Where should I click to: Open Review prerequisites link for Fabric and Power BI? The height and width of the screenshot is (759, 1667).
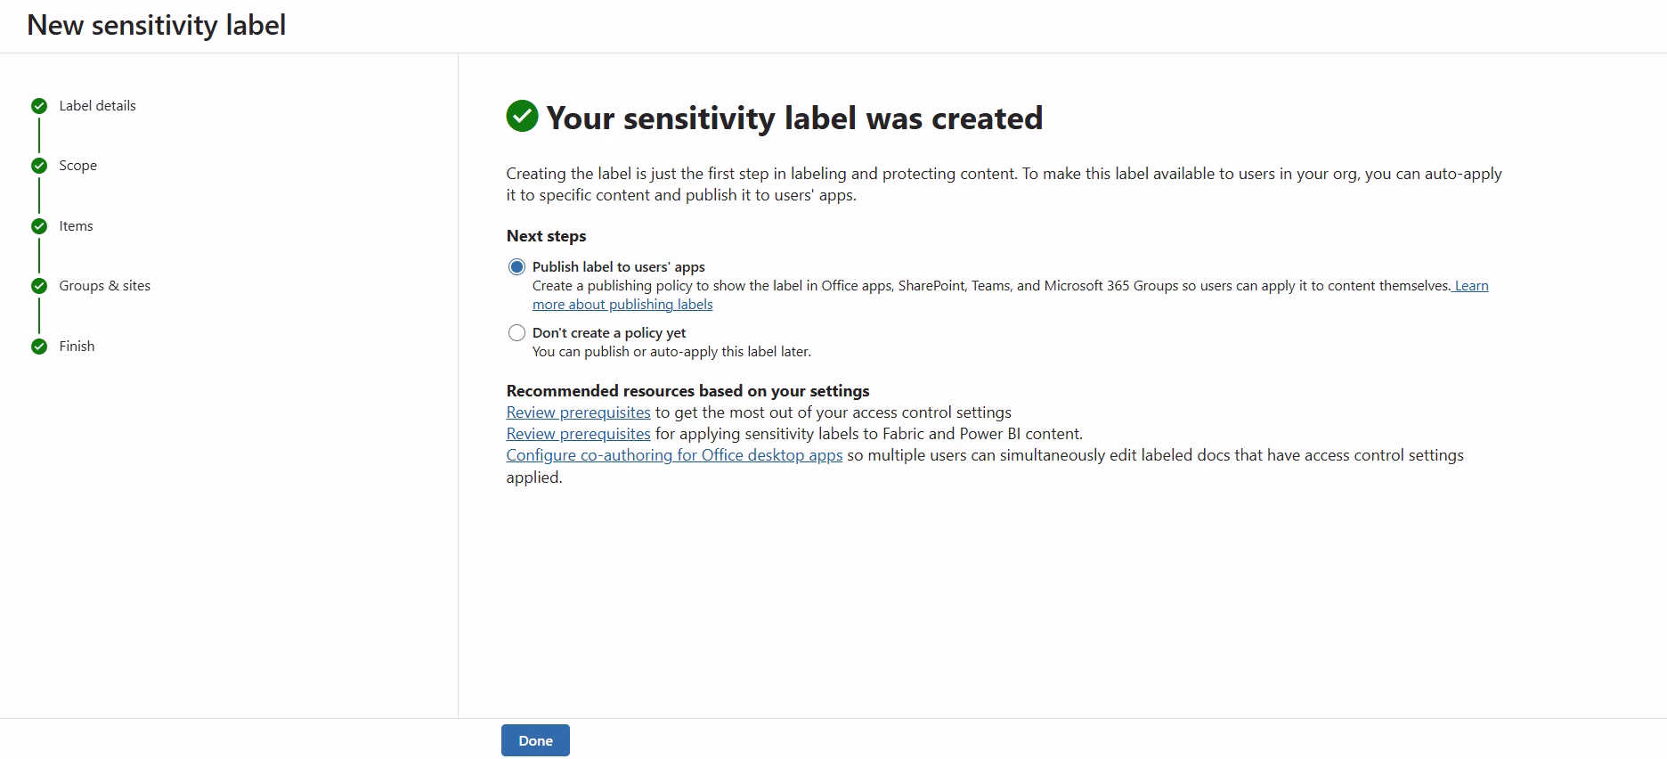578,434
